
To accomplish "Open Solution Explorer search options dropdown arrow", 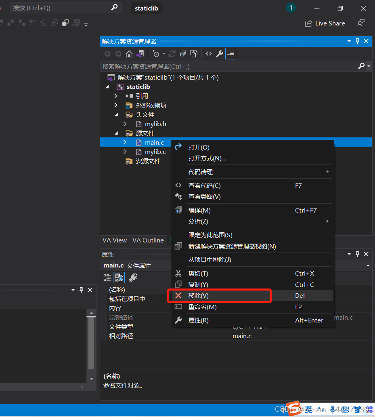I will click(x=369, y=66).
